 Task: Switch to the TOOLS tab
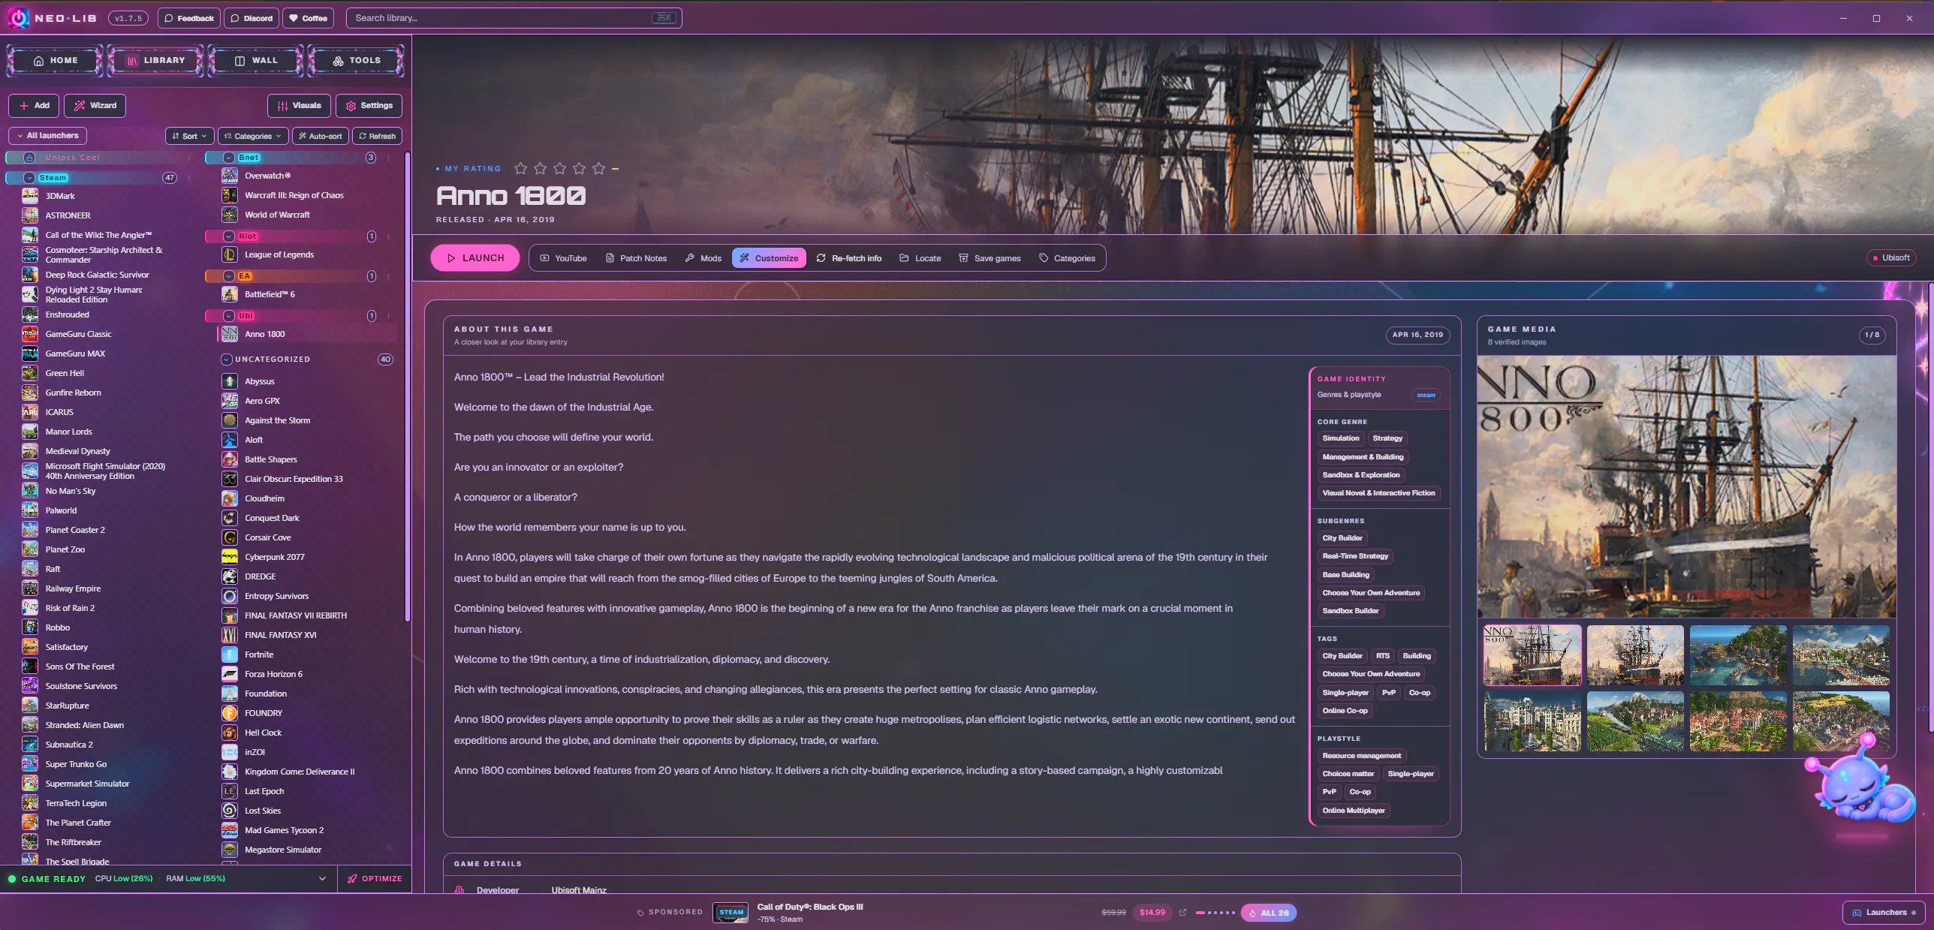(x=356, y=61)
